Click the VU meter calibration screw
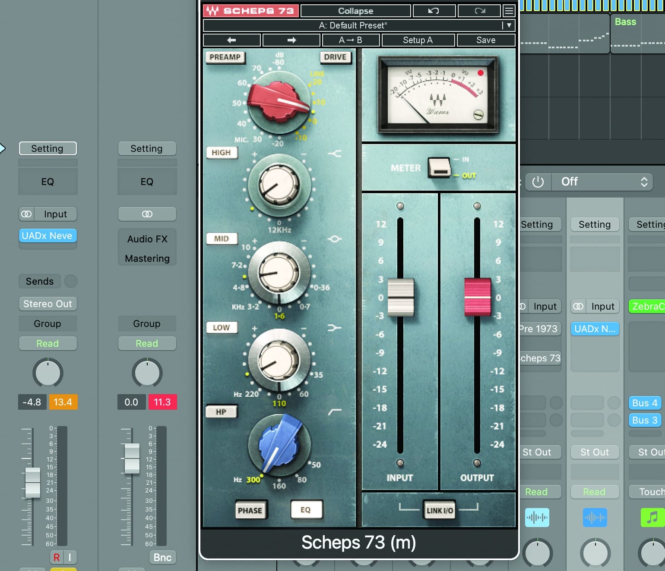Screen dimensions: 665x571 pyautogui.click(x=478, y=115)
